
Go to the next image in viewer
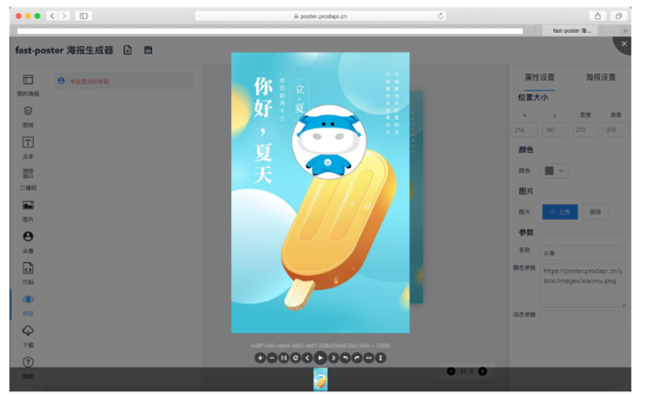pyautogui.click(x=333, y=357)
